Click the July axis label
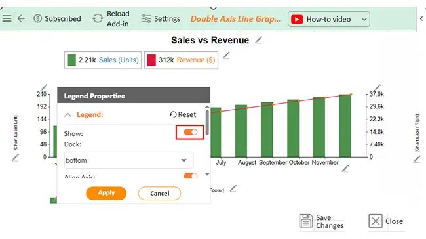Image resolution: width=426 pixels, height=239 pixels. point(221,163)
